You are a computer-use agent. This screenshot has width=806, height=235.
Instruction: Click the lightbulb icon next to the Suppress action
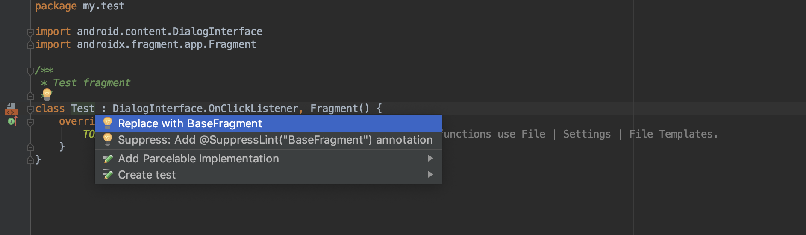108,139
